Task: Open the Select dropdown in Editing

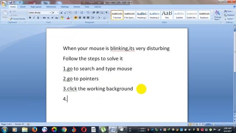Action: (229, 19)
